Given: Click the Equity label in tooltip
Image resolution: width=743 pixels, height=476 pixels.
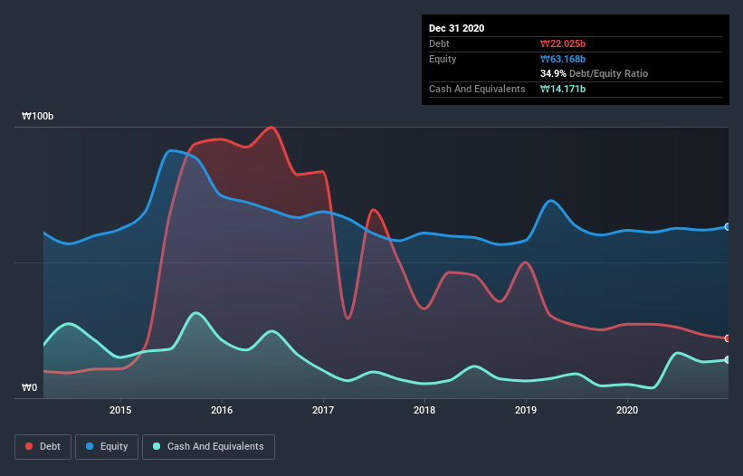Looking at the screenshot, I should point(443,59).
